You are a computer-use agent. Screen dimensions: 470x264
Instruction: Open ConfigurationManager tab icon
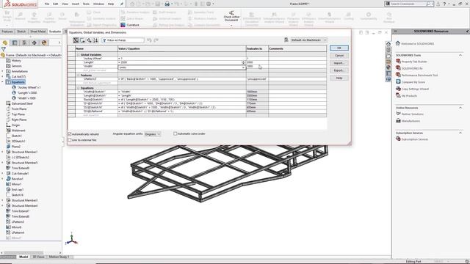tap(24, 43)
